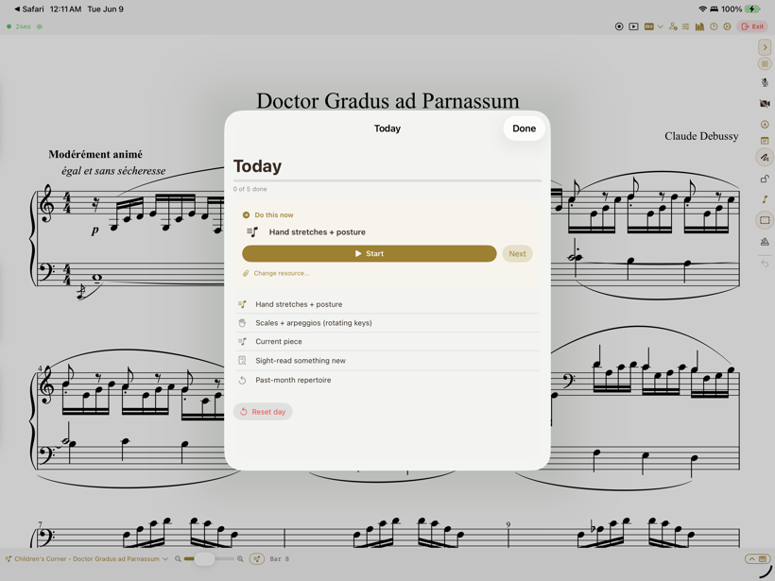
Task: Select the dashed rectangle selection tool
Action: (766, 220)
